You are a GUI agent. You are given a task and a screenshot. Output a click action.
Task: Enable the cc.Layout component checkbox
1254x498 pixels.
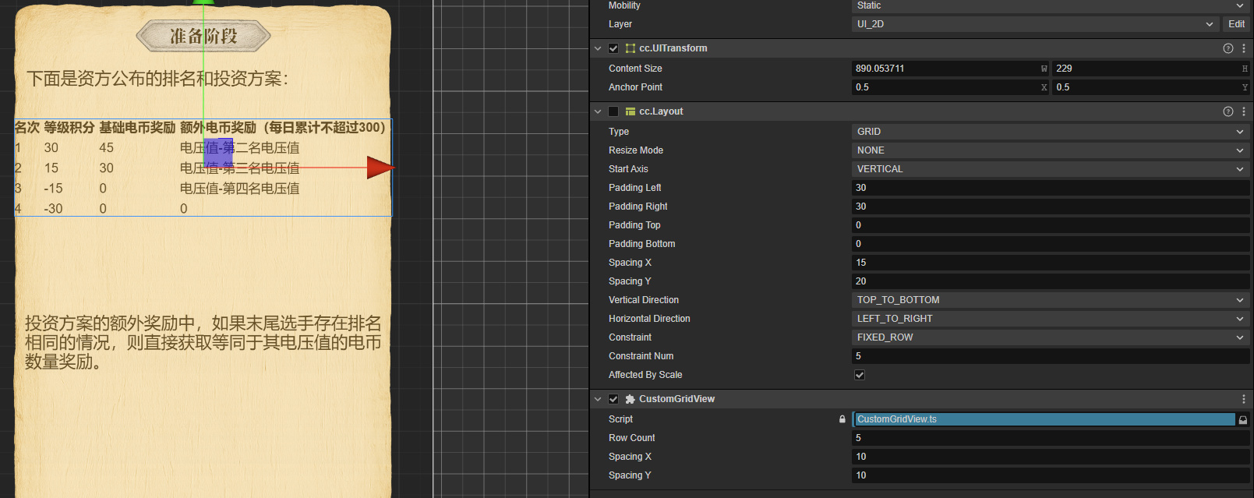pos(613,111)
